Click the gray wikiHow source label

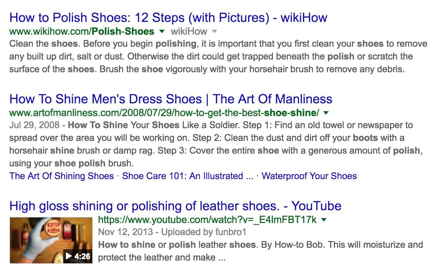(x=189, y=31)
